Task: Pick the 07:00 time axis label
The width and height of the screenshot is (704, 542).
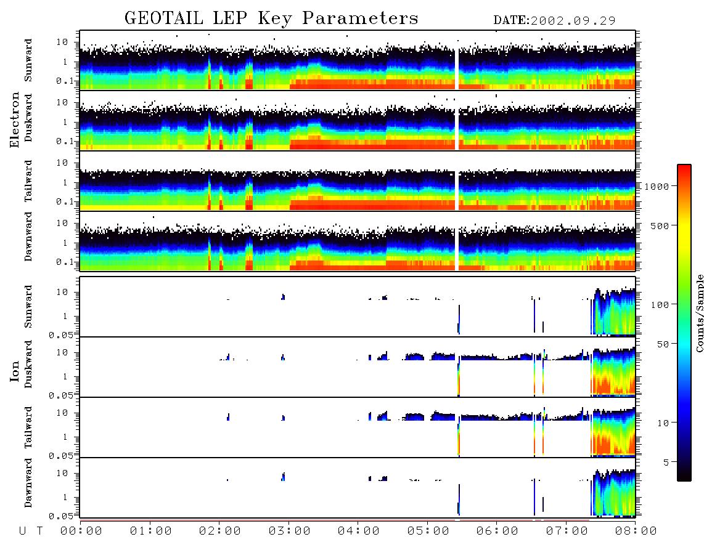Action: point(567,532)
